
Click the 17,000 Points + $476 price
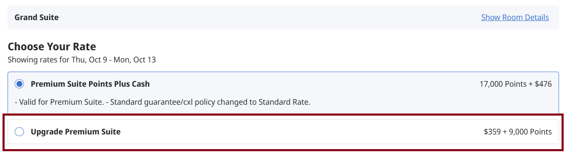click(516, 84)
